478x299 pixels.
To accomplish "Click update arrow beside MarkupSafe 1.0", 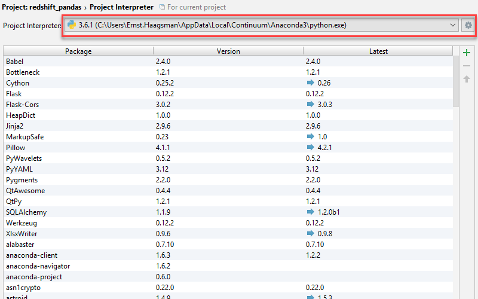I will pos(310,136).
